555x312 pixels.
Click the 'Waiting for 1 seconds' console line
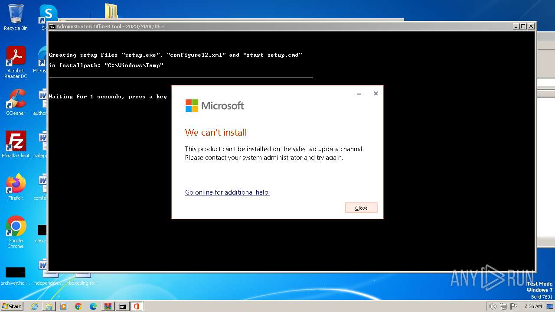pos(110,97)
